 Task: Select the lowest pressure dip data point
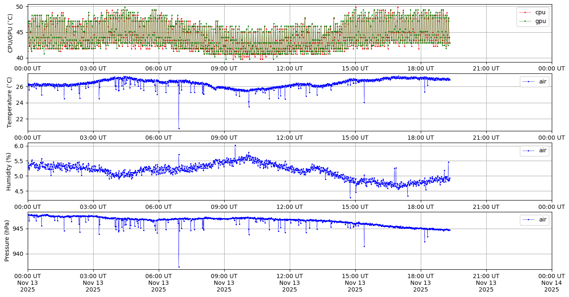(x=179, y=267)
